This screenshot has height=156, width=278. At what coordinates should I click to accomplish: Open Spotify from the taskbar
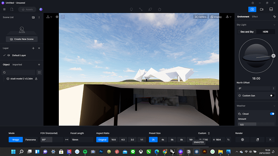85,152
